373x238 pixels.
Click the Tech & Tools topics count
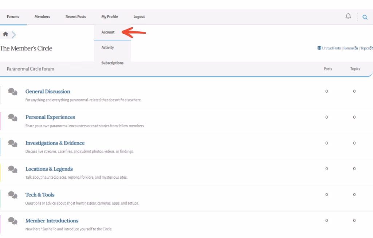click(x=354, y=194)
